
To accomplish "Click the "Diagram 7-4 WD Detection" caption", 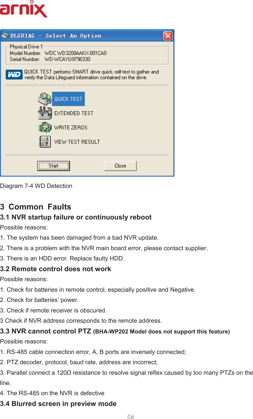I will coord(36,186).
